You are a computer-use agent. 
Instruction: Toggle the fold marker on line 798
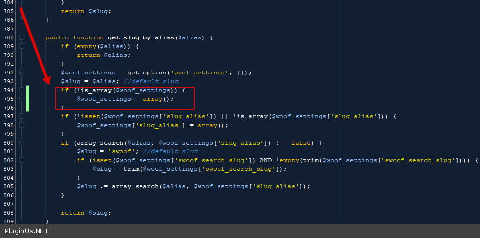click(x=21, y=125)
